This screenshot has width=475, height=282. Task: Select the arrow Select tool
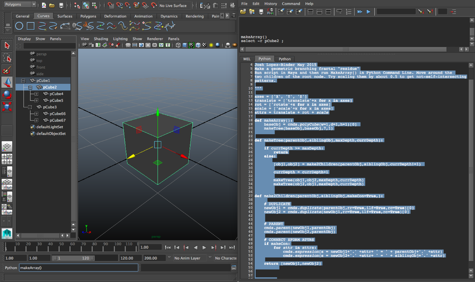click(x=7, y=45)
